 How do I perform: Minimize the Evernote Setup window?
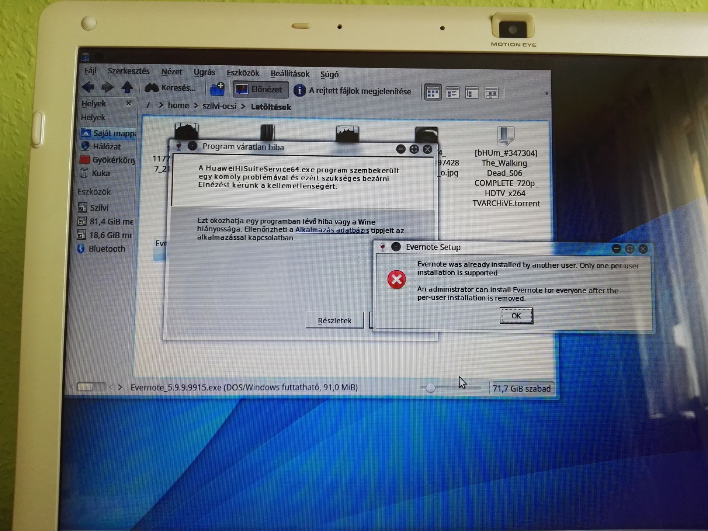pos(616,249)
